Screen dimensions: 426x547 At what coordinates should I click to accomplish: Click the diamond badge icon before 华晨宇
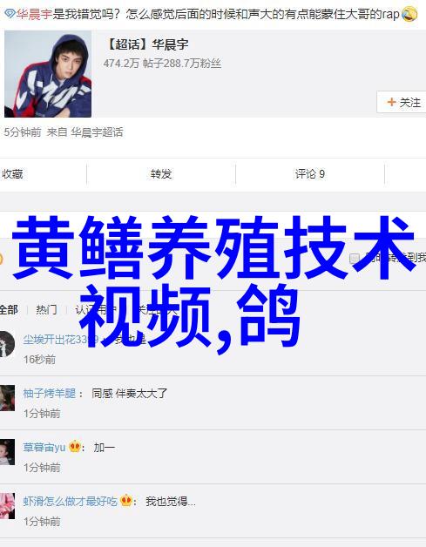coord(10,14)
